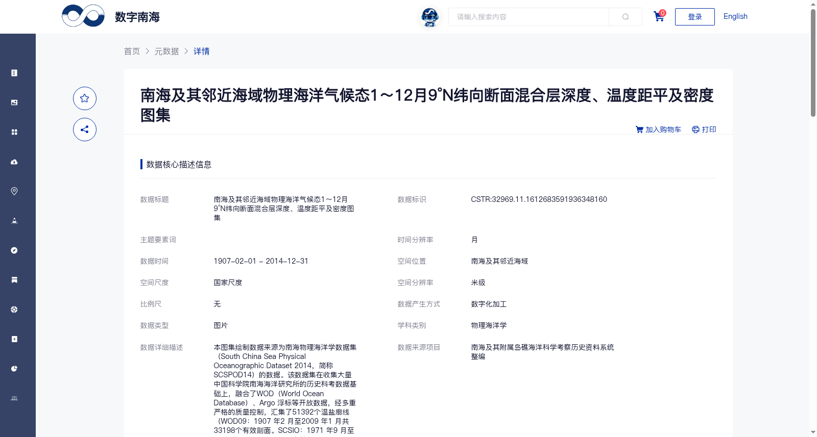The width and height of the screenshot is (817, 437).
Task: Click scrollbar down arrow
Action: pos(813,432)
